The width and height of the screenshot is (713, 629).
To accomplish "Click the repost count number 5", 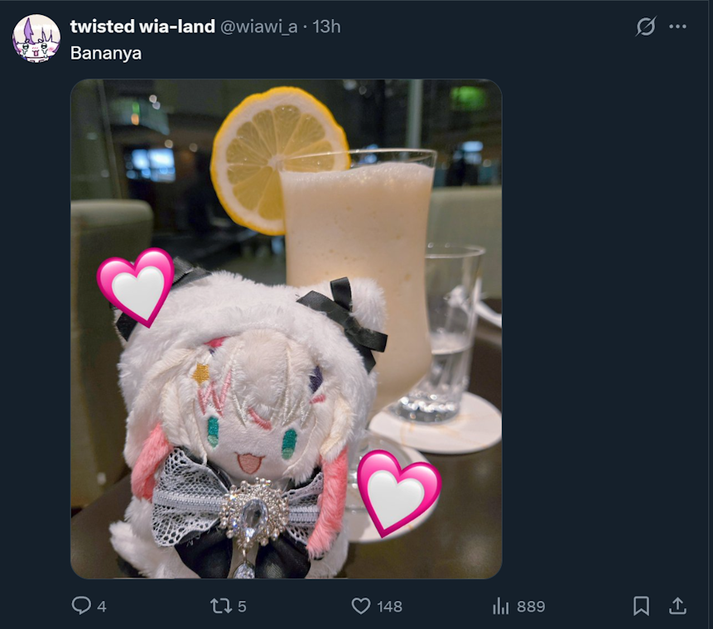I will pyautogui.click(x=242, y=607).
